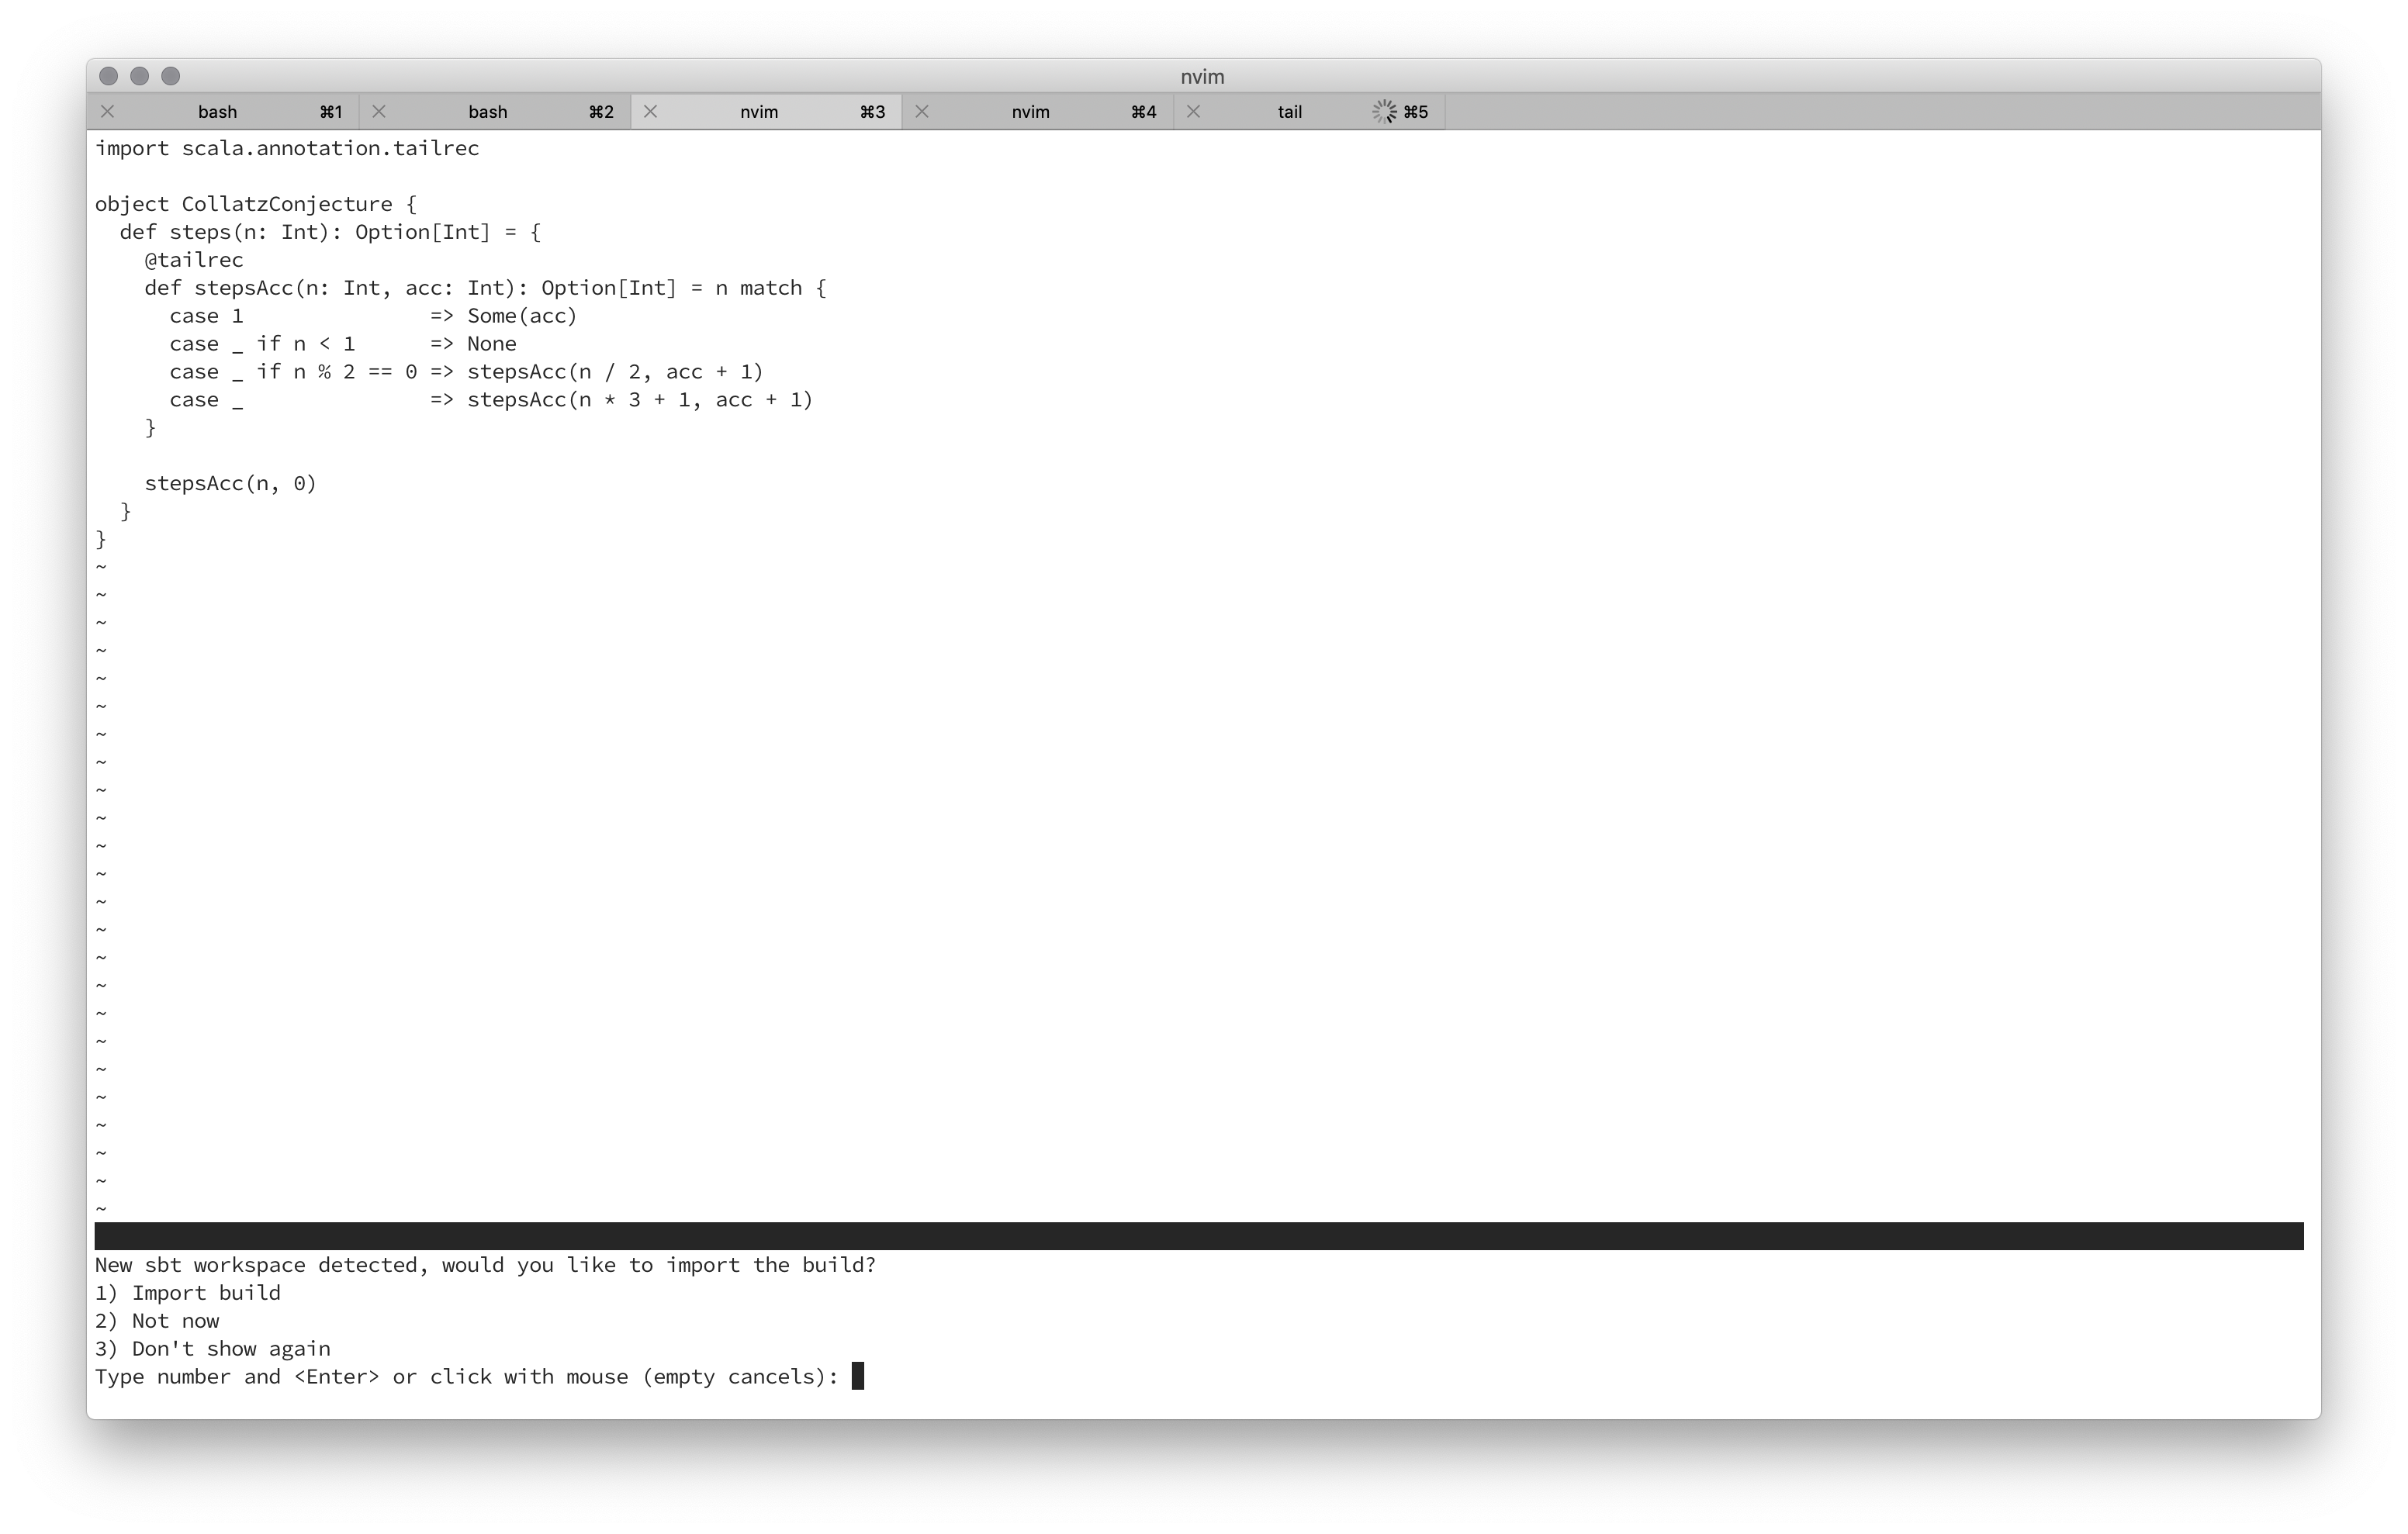Pick 3) Don't show again option
The image size is (2408, 1534).
[212, 1349]
